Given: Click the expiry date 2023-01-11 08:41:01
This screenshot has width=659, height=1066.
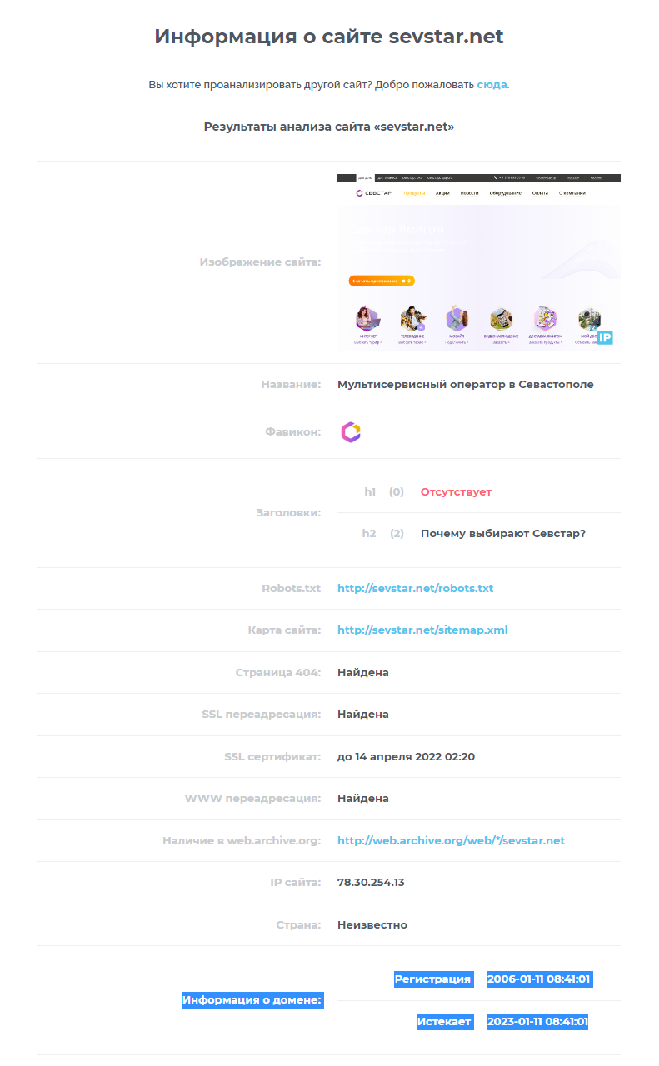Looking at the screenshot, I should pyautogui.click(x=537, y=1022).
